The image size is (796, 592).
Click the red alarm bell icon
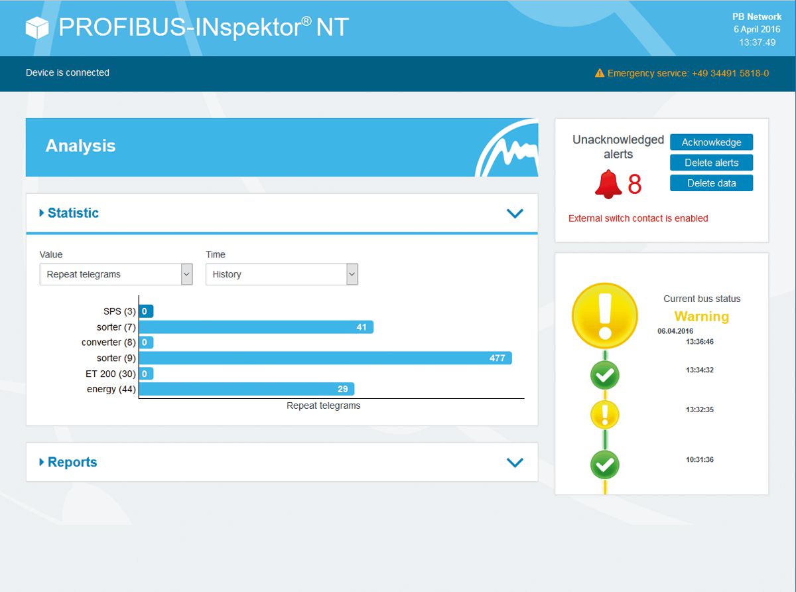[x=608, y=184]
